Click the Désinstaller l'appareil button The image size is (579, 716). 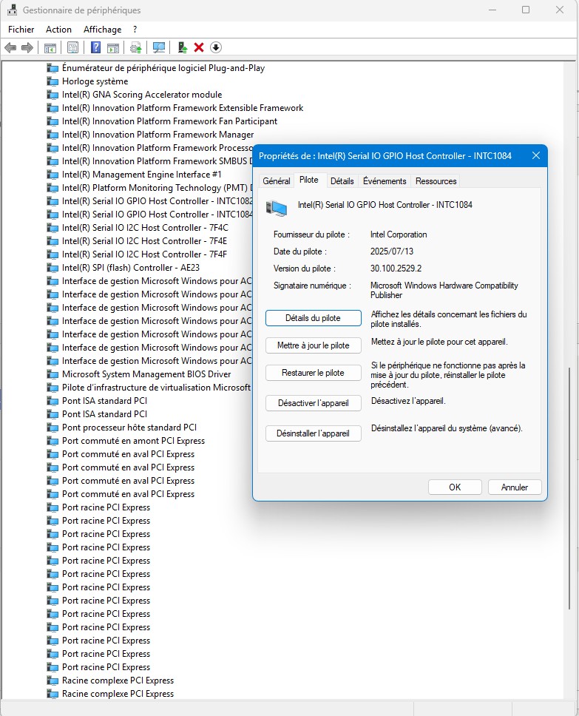(313, 433)
